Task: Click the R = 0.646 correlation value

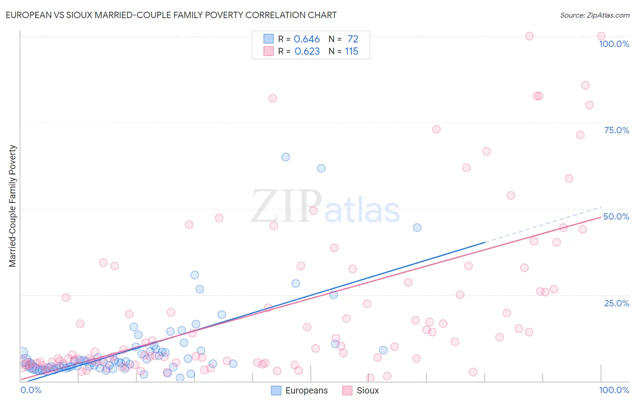Action: pos(299,39)
